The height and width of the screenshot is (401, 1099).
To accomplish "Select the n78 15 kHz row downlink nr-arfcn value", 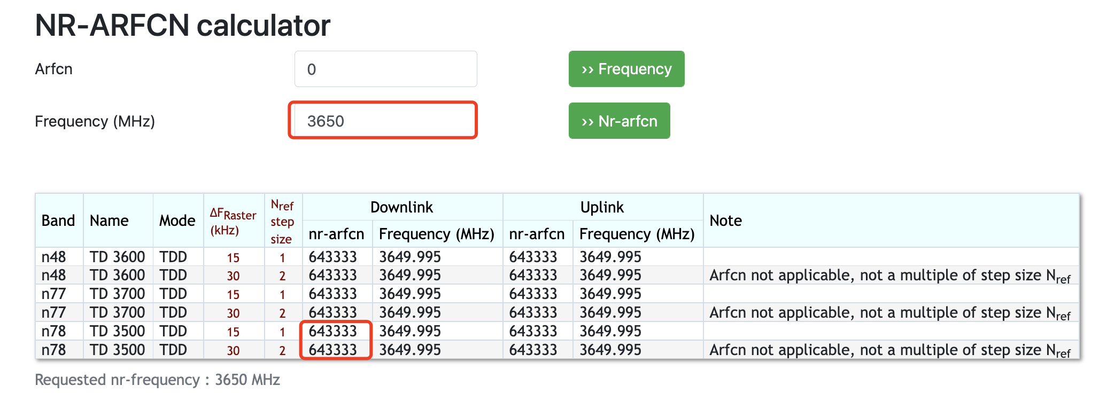I will click(x=332, y=331).
